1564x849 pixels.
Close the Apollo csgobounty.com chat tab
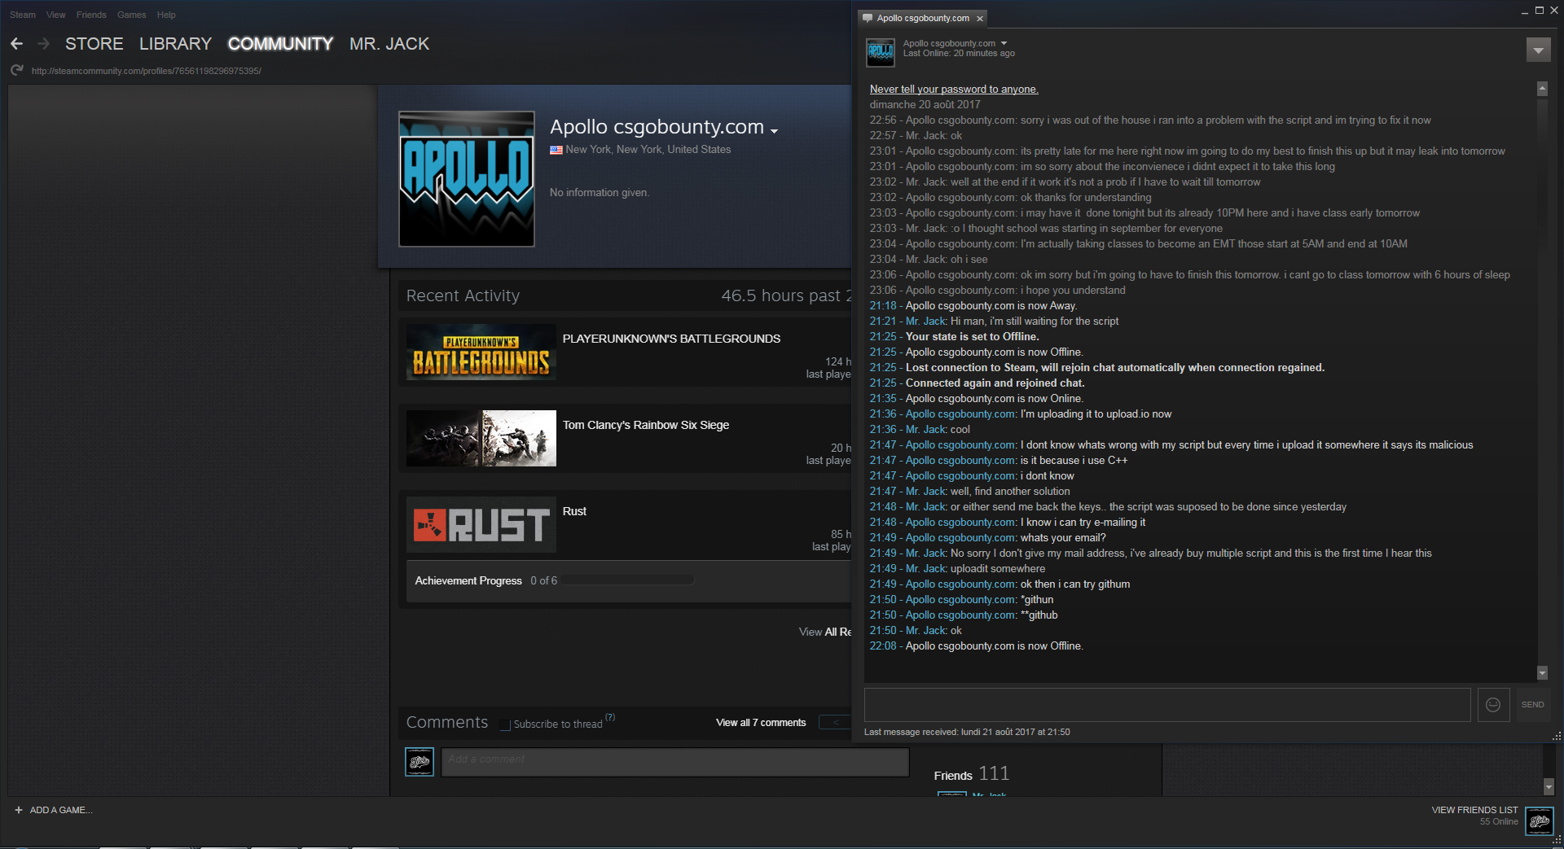(980, 18)
